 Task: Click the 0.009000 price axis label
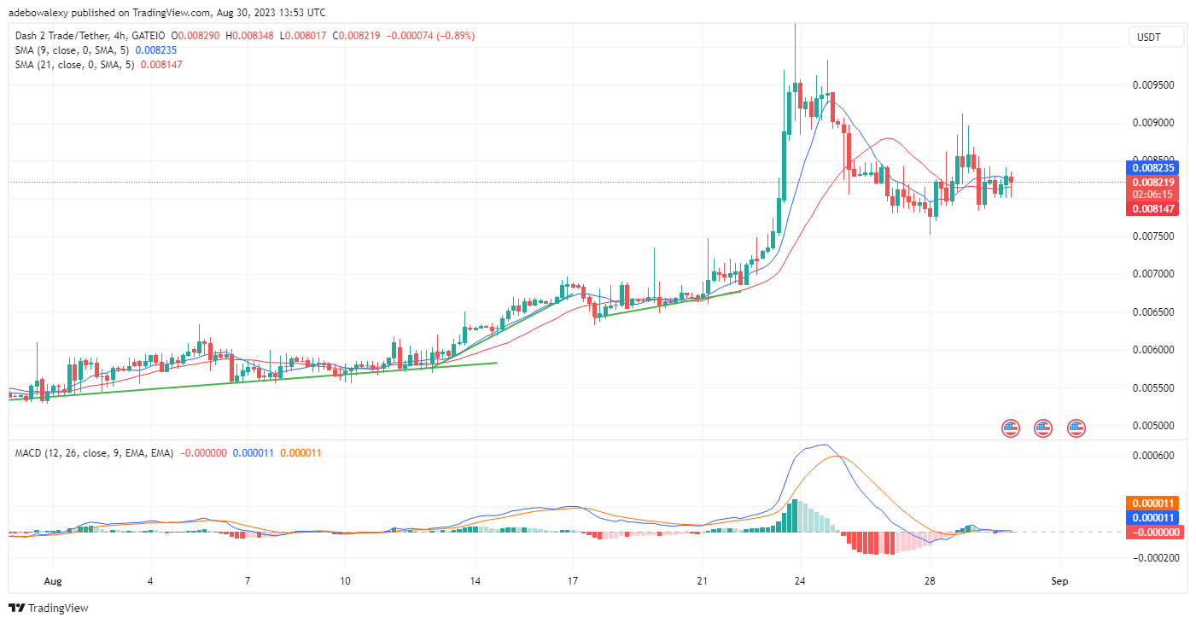click(1153, 123)
